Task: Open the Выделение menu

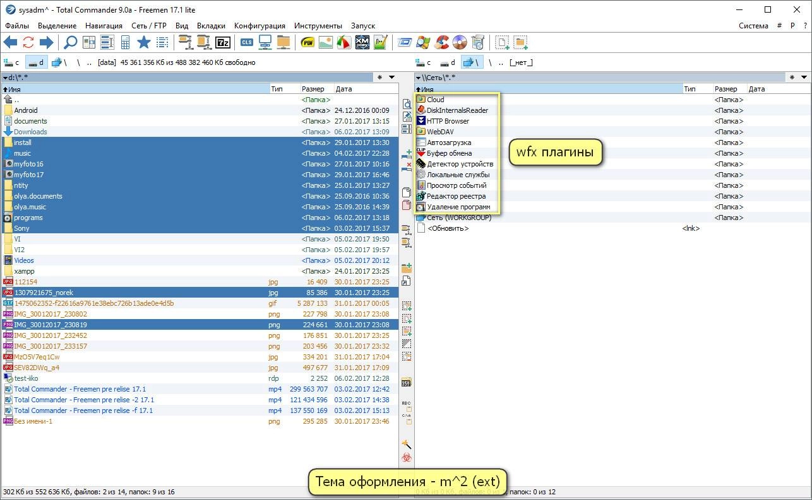Action: click(x=57, y=26)
